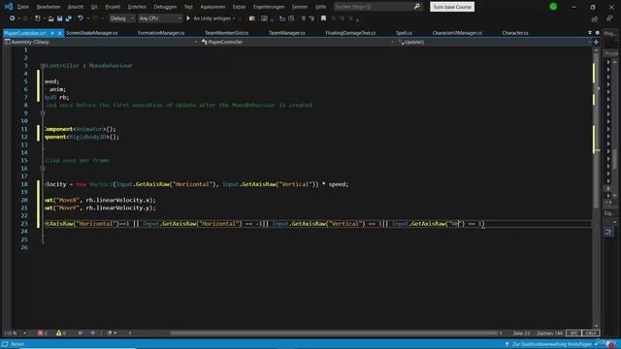Open the Any CPU platform dropdown
The width and height of the screenshot is (621, 349).
pos(160,18)
